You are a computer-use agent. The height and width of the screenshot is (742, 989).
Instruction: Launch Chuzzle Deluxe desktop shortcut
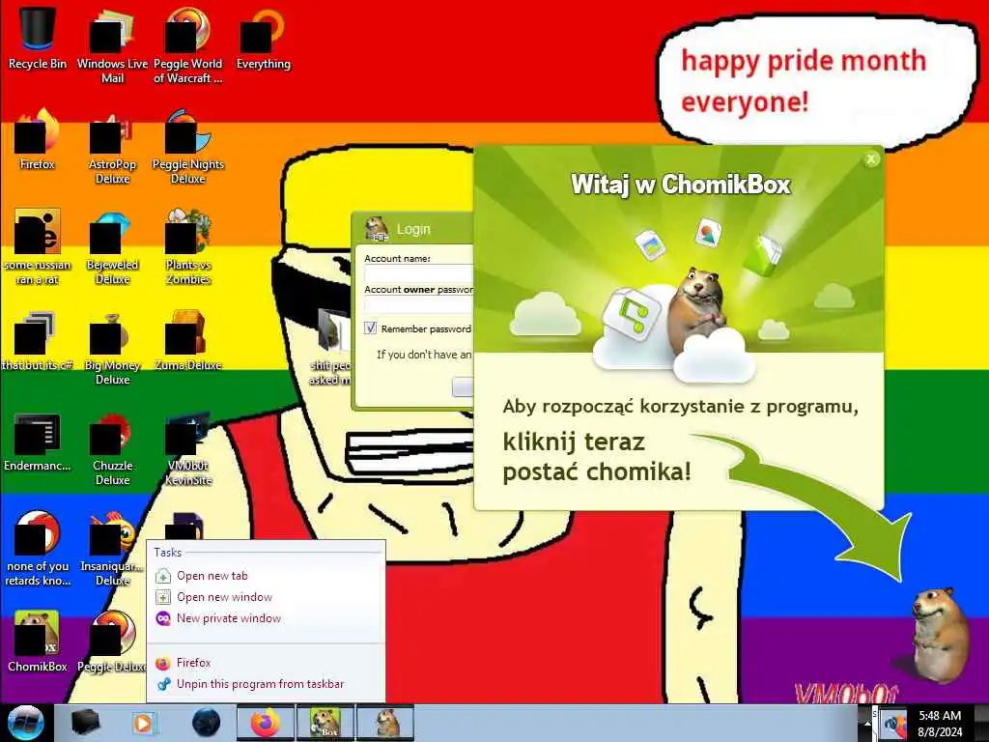tap(112, 448)
